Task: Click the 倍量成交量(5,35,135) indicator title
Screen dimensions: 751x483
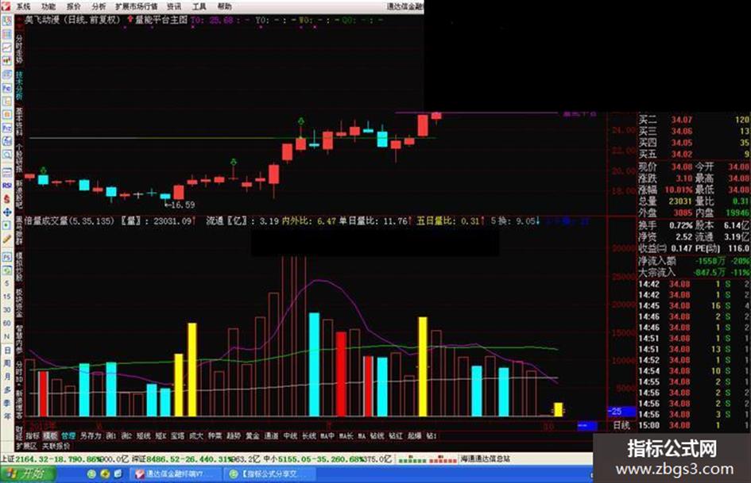Action: (68, 221)
